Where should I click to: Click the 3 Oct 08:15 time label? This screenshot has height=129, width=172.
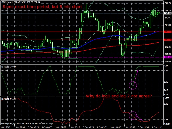75,127
